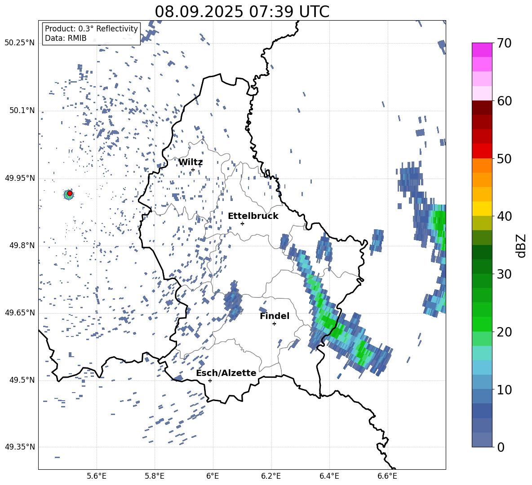
Task: Click the colorbar tick label 0
Action: [501, 447]
